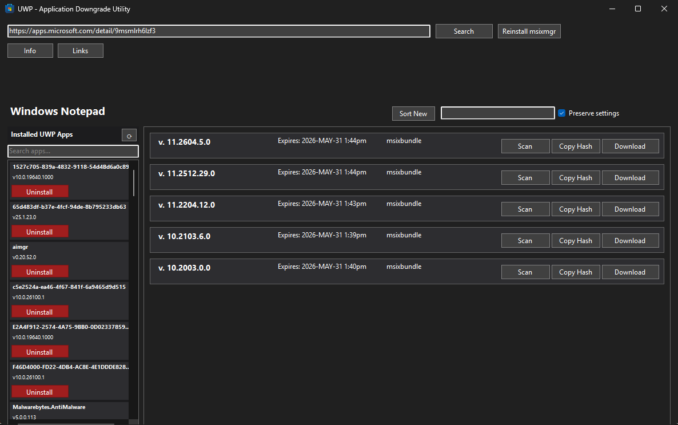Download version 10.2003.0.0
Image resolution: width=678 pixels, height=425 pixels.
pos(630,272)
